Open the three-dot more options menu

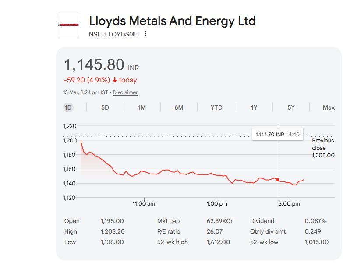[x=145, y=34]
